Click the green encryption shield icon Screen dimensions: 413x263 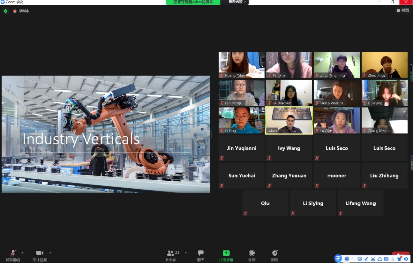[6, 11]
